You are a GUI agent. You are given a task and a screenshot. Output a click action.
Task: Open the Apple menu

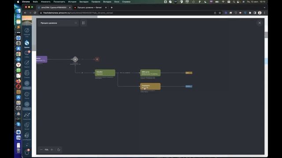[x=18, y=2]
